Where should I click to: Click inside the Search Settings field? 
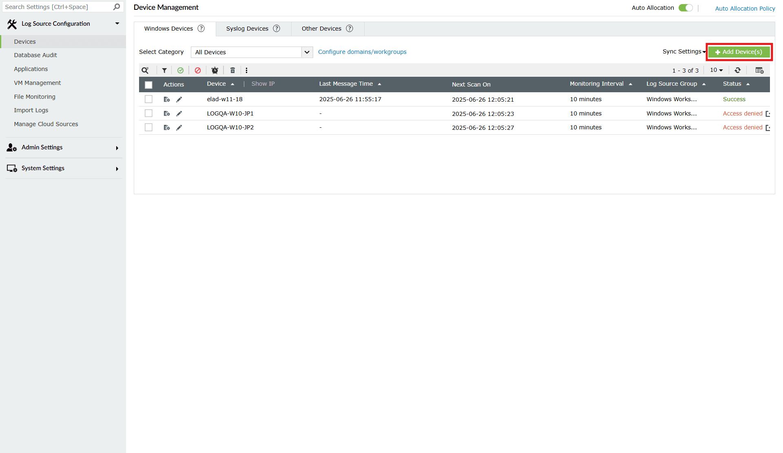(x=57, y=7)
